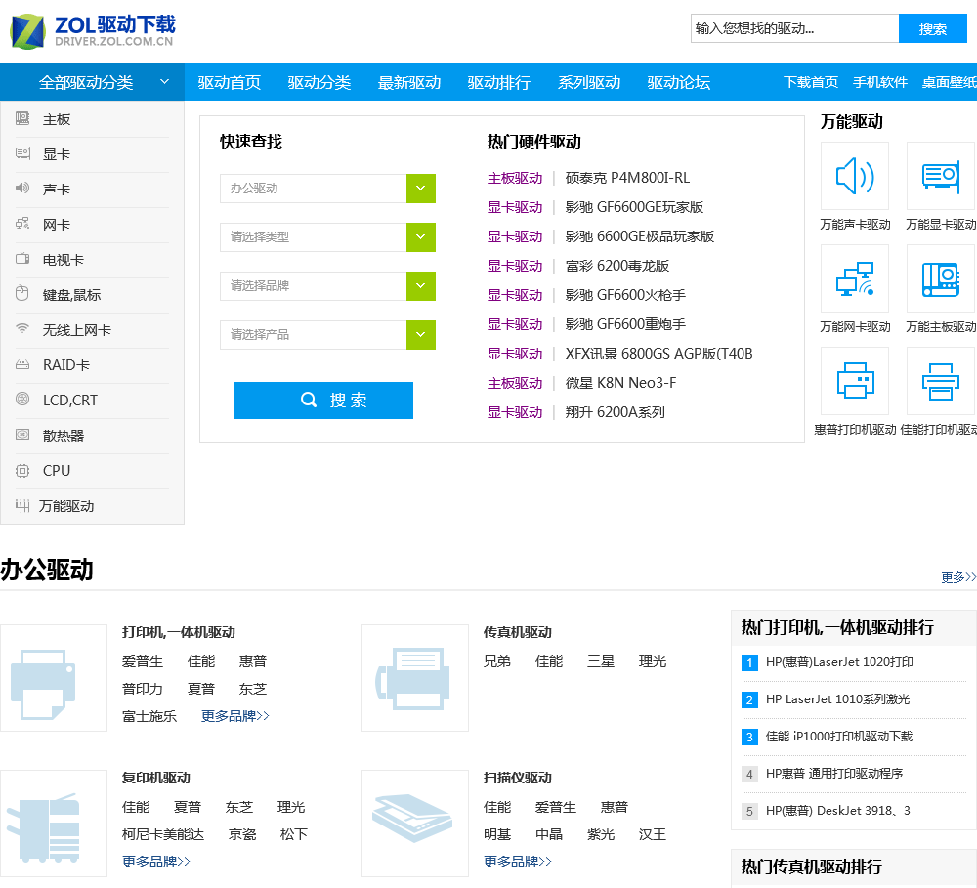Open 驱动排行 navigation item

(x=498, y=82)
